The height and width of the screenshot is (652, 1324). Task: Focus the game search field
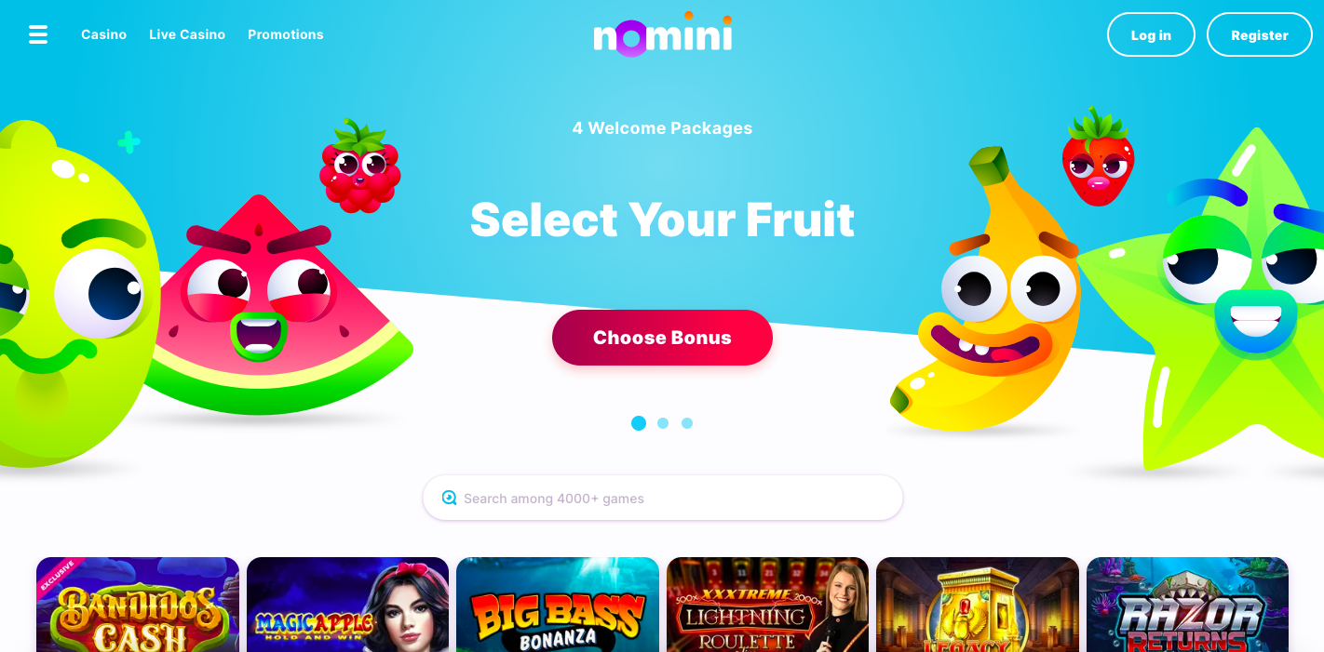click(662, 498)
